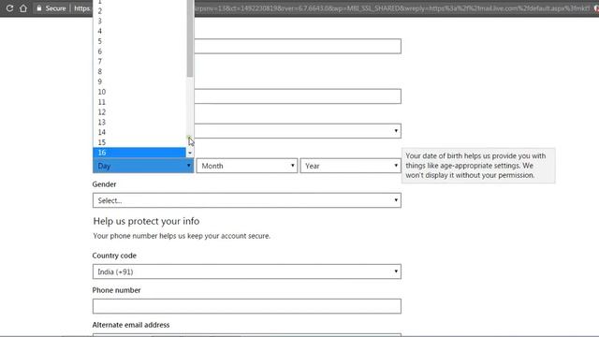Choose day 5 from the day list
Image resolution: width=599 pixels, height=337 pixels.
pyautogui.click(x=139, y=41)
